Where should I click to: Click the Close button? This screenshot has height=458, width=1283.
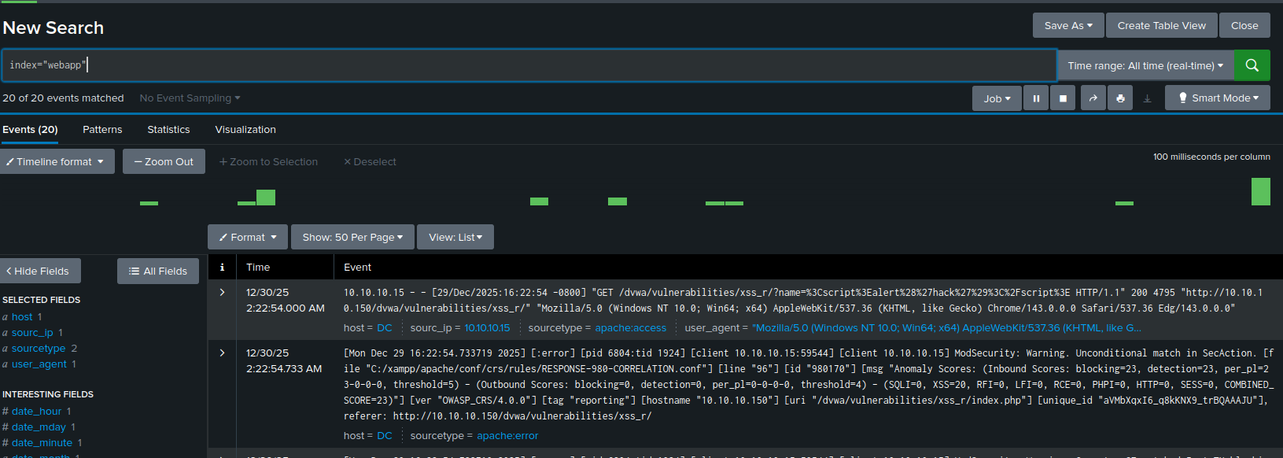click(x=1244, y=25)
